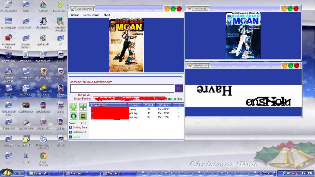
Task: Click the account row with balance Pic:19699
Action: [137, 113]
